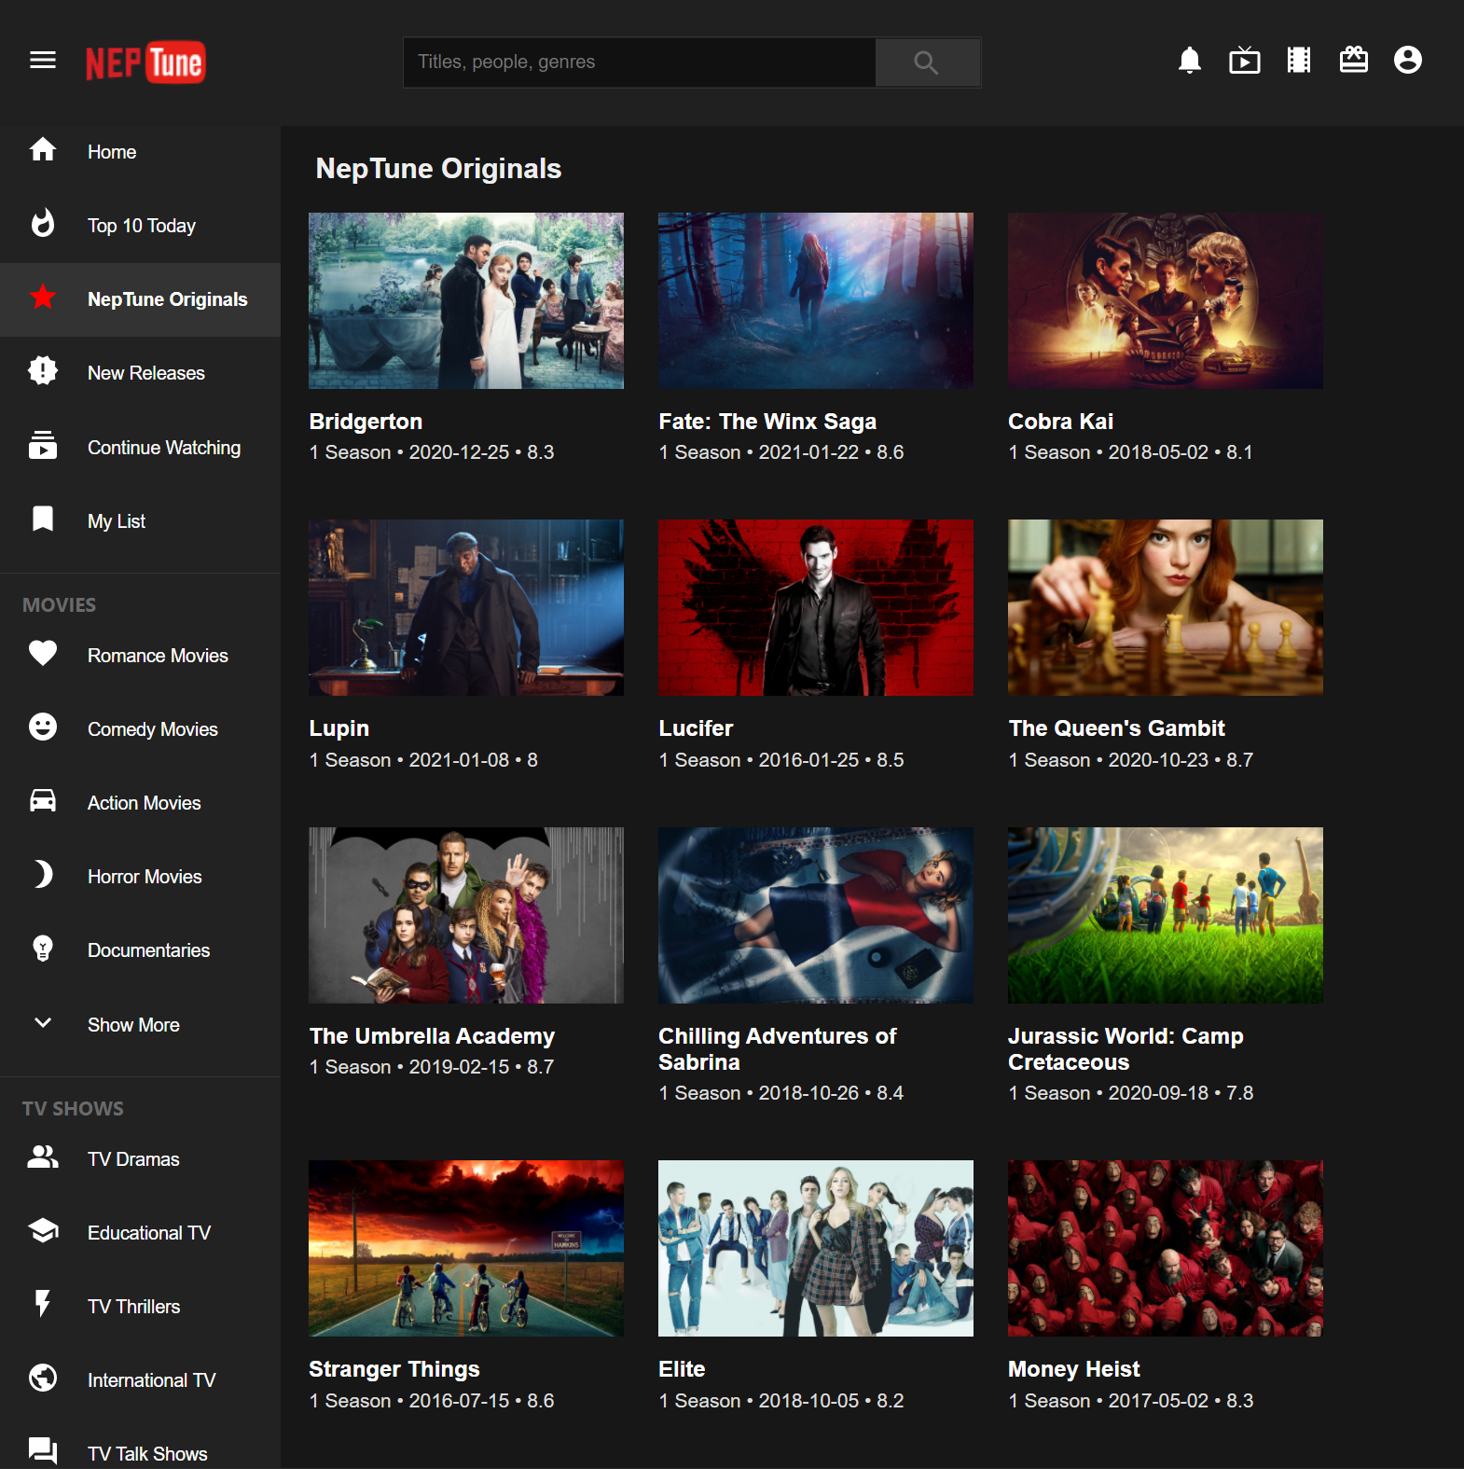
Task: Open Continue Watching menu item
Action: (x=164, y=448)
